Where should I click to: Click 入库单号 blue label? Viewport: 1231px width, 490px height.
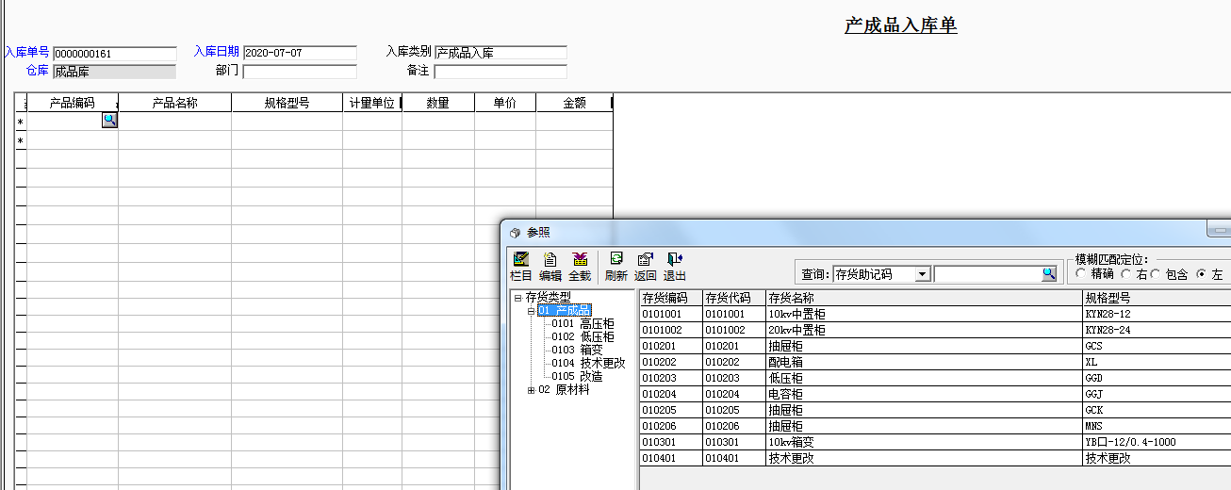click(27, 52)
